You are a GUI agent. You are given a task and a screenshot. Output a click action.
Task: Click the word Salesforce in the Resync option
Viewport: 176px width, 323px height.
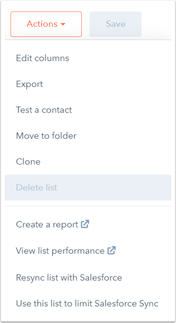coord(101,277)
